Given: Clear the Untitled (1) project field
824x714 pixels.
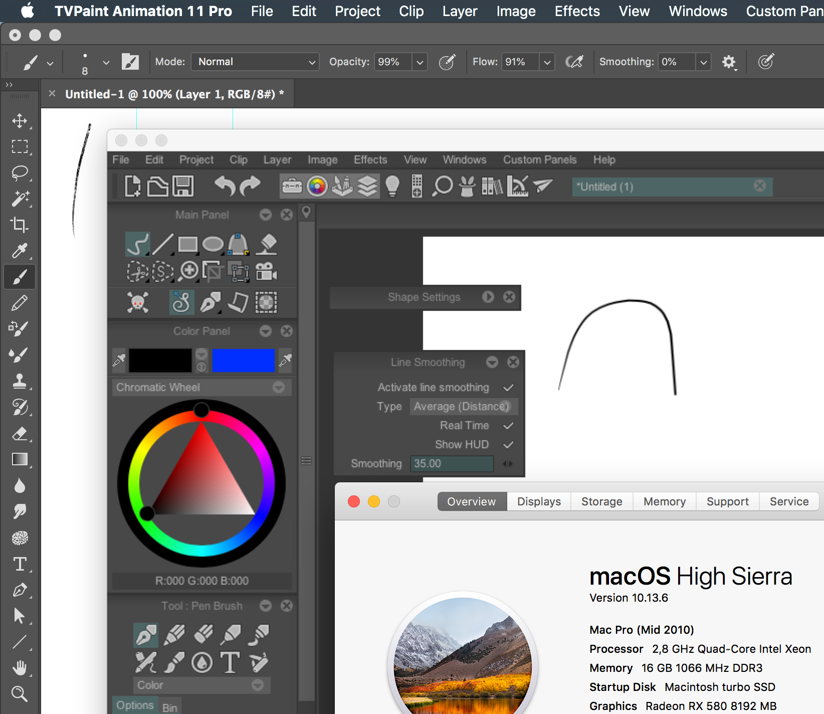Looking at the screenshot, I should (x=760, y=186).
